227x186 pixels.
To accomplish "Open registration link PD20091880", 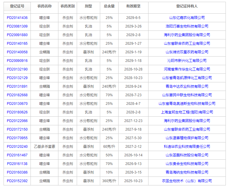I will point(17,35).
